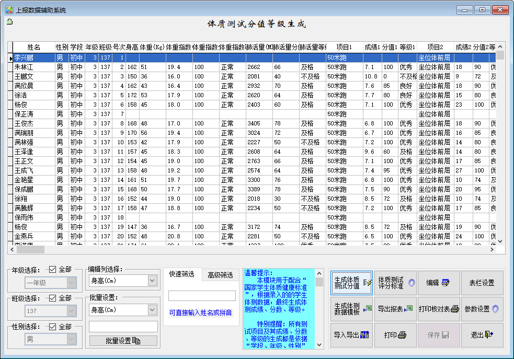Click the import/export icon on 导入导出
Image resolution: width=514 pixels, height=359 pixels.
(x=364, y=335)
